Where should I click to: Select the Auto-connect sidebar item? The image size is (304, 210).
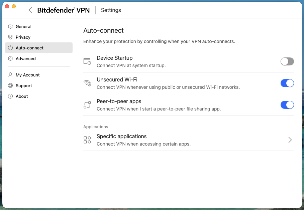[x=39, y=48]
